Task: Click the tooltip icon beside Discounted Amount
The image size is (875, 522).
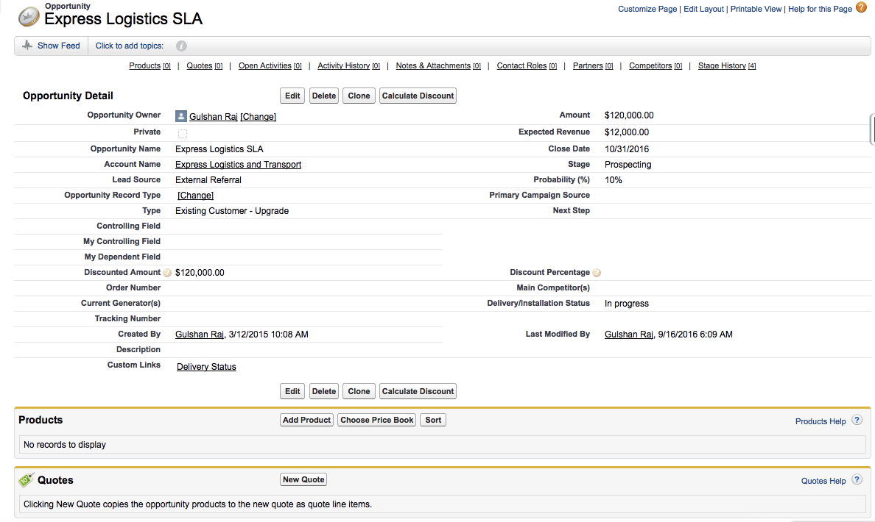Action: (x=167, y=272)
